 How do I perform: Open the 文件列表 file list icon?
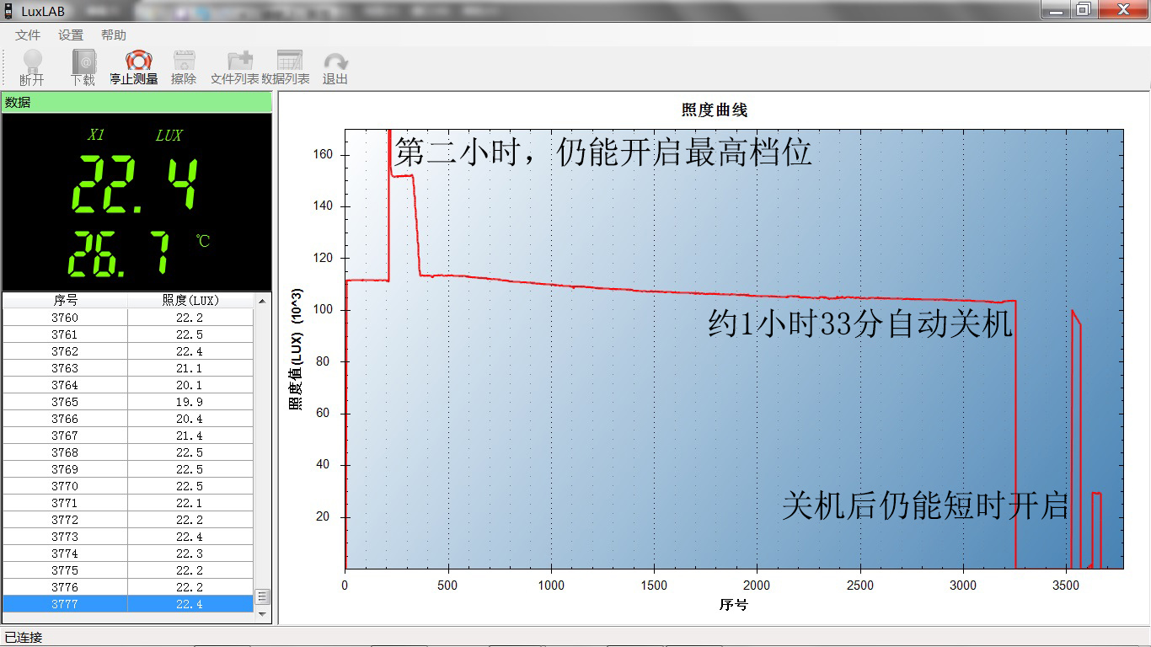click(238, 61)
